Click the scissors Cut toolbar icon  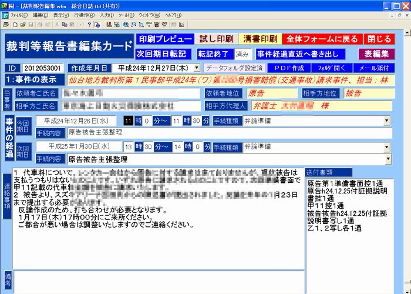click(56, 25)
